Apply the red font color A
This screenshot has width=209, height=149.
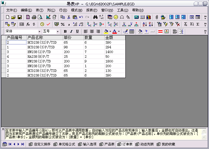pos(115,32)
